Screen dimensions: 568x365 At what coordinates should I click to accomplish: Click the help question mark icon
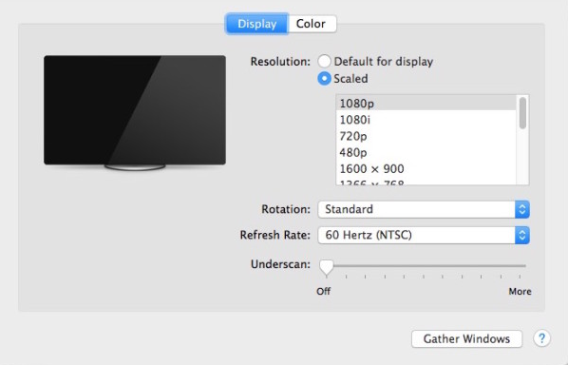pyautogui.click(x=541, y=338)
